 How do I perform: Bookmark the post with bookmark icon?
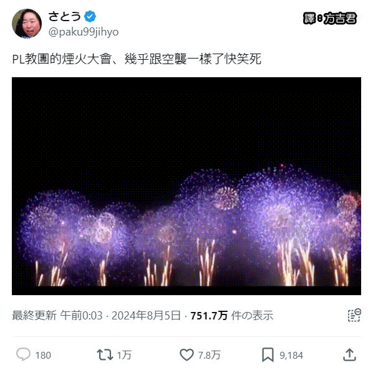click(x=268, y=355)
